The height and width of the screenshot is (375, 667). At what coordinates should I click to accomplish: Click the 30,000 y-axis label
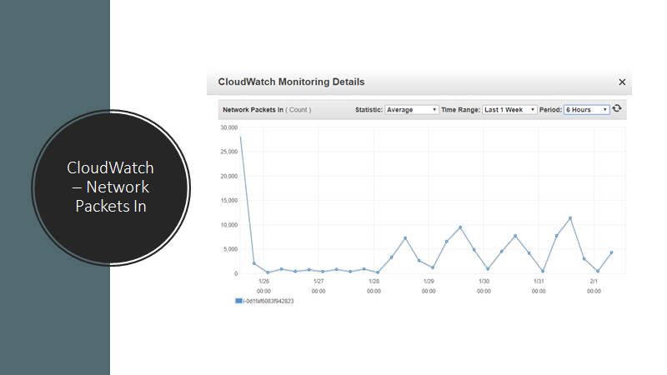pos(228,127)
